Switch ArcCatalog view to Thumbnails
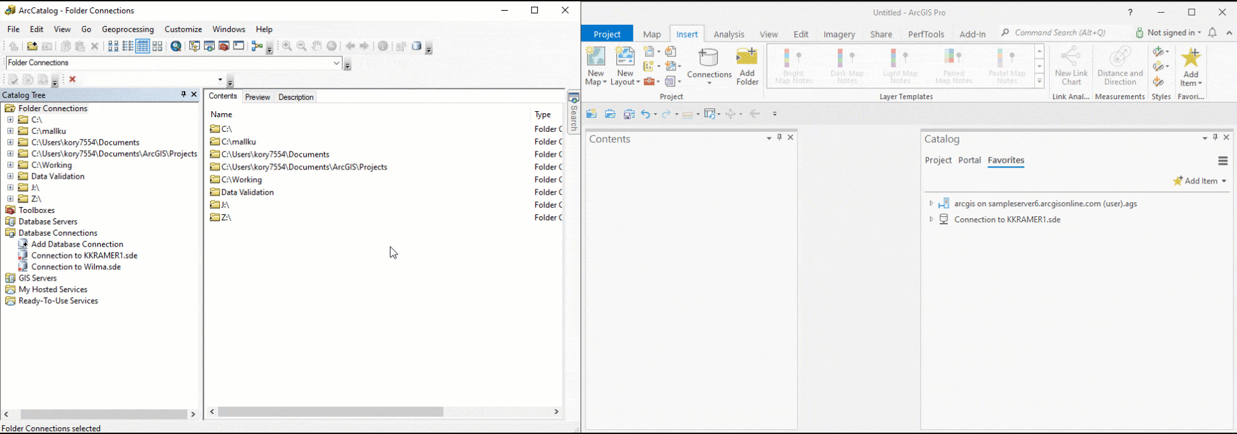Viewport: 1237px width, 434px height. 158,46
